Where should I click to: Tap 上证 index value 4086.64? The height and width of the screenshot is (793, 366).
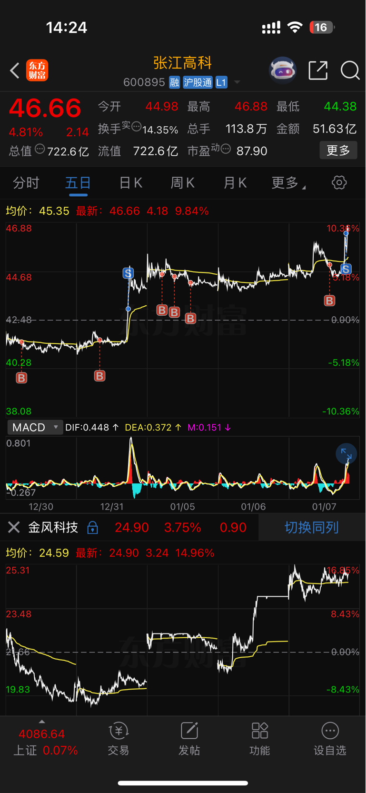[x=42, y=733]
